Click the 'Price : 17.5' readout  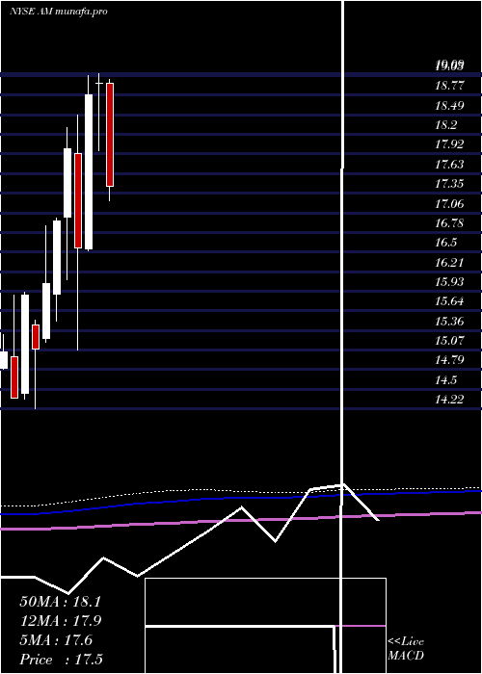point(61,660)
